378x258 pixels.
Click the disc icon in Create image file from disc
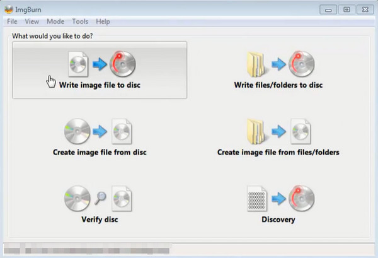click(77, 131)
